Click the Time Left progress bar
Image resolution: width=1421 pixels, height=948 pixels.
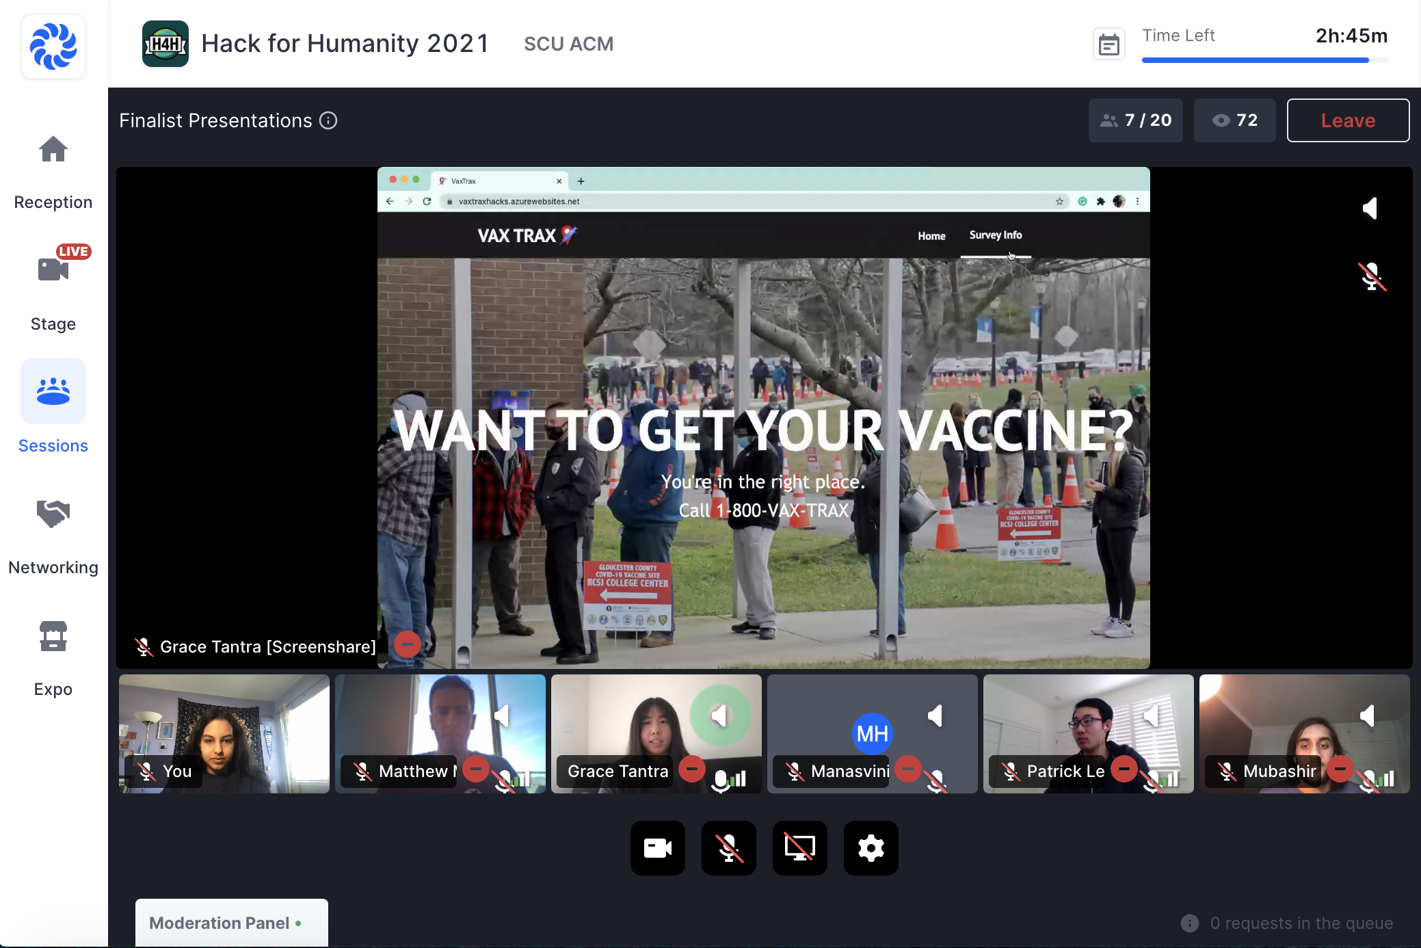click(1264, 60)
